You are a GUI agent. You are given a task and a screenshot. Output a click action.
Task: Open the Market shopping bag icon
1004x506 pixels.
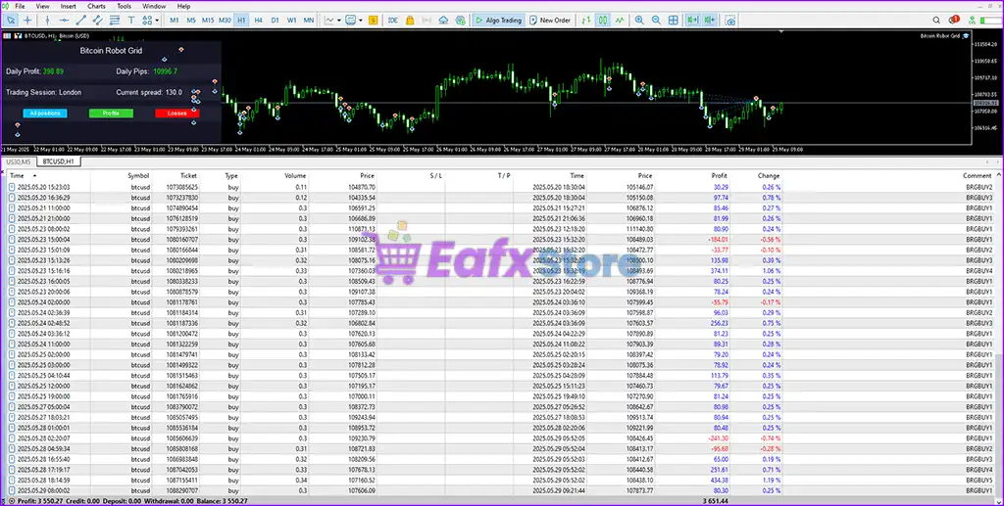coord(410,21)
